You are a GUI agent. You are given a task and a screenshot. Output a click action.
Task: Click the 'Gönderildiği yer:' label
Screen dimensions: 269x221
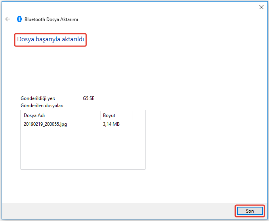(x=38, y=98)
